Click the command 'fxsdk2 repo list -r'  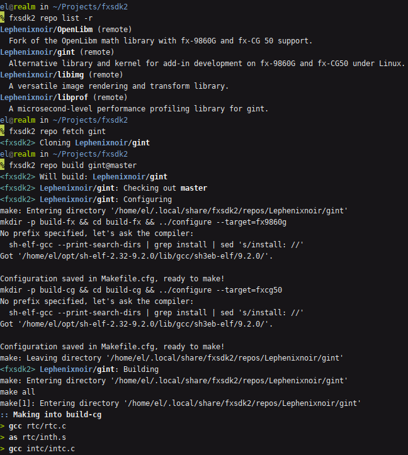click(51, 18)
